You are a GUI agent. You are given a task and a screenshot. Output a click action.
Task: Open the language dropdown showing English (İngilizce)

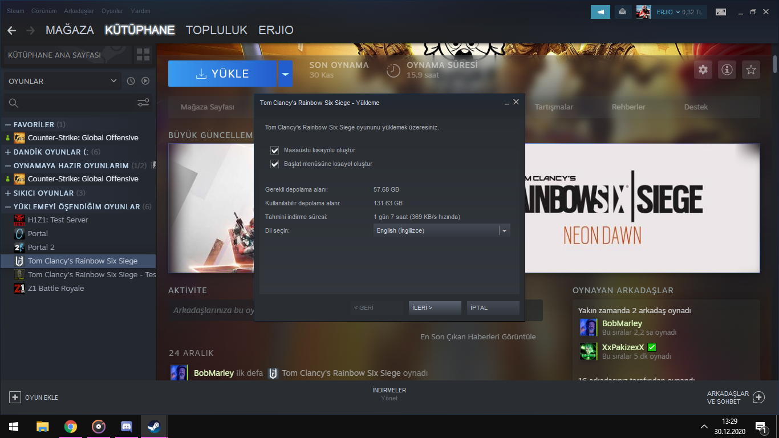[441, 230]
